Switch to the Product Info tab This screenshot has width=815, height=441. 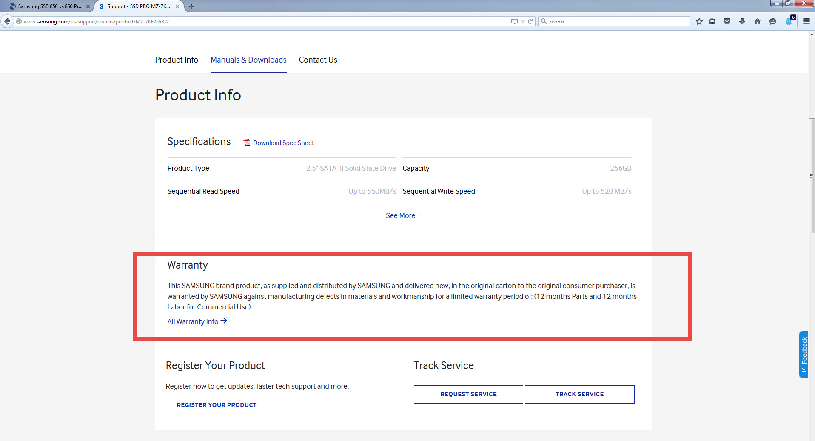pos(177,60)
